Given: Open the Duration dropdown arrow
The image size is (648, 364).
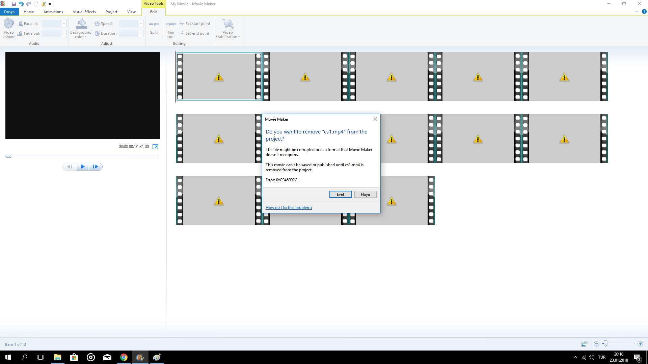Looking at the screenshot, I should (x=141, y=33).
